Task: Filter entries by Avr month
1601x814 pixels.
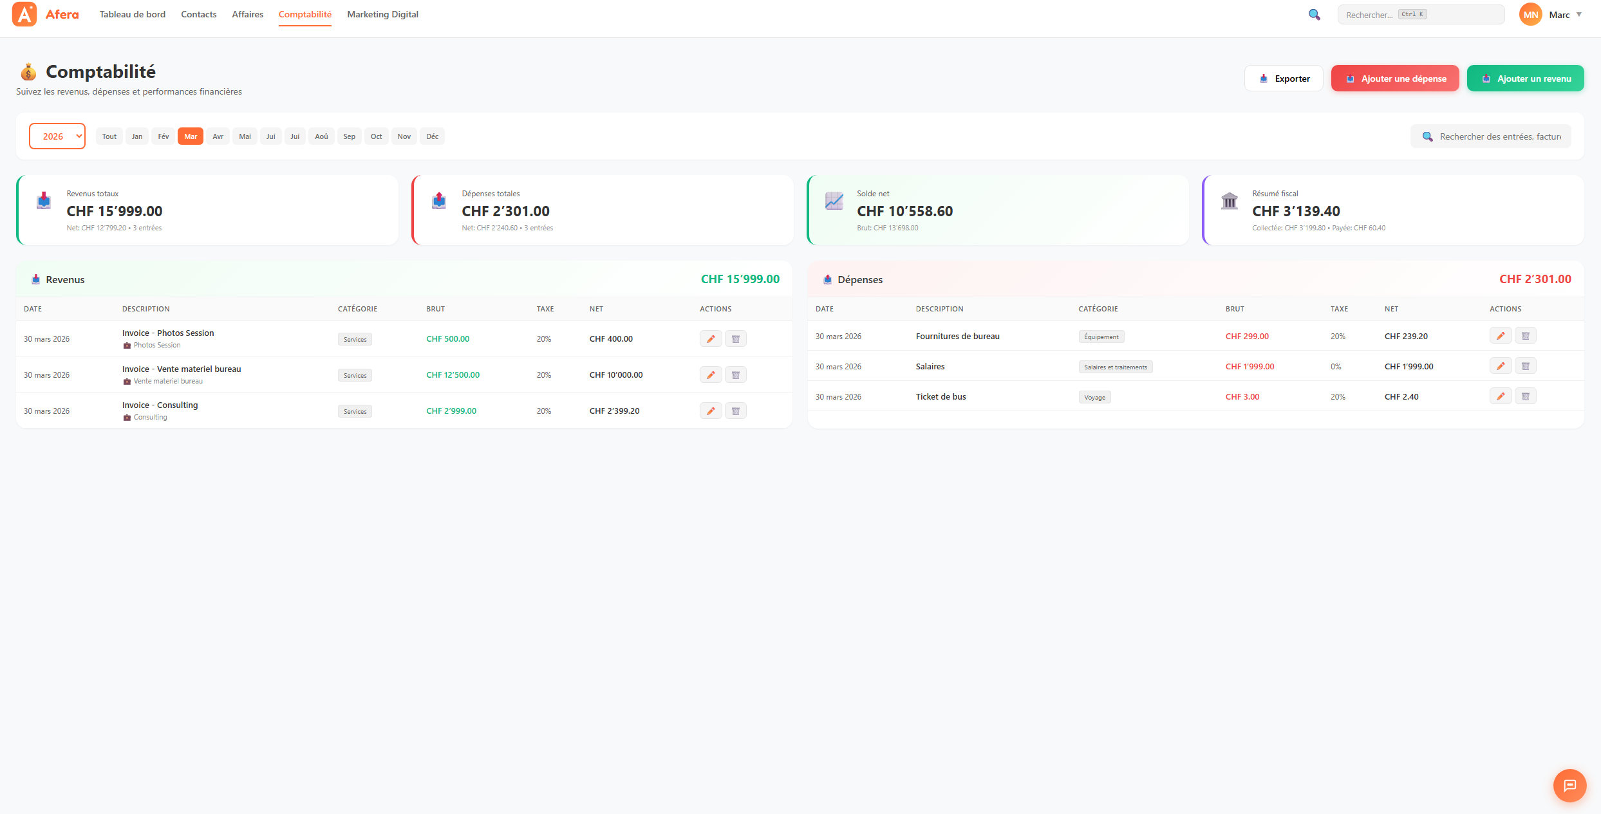Action: point(218,136)
